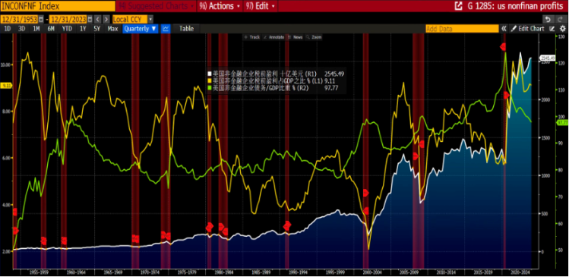Open the end date calendar picker
This screenshot has height=277, width=569.
tap(90, 19)
